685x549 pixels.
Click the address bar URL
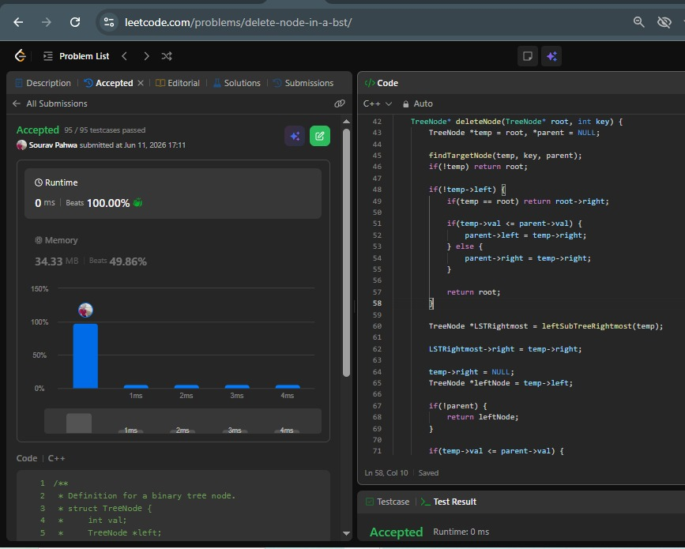point(238,22)
